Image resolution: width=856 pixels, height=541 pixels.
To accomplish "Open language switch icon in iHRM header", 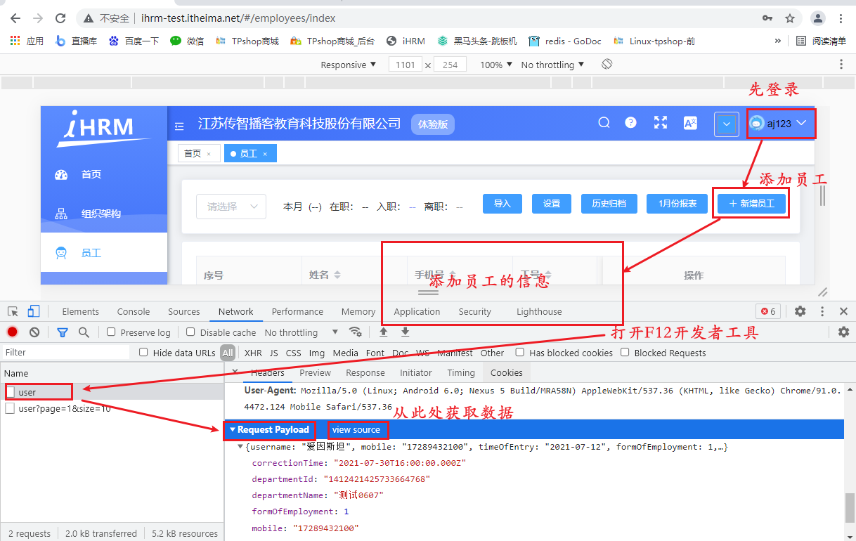I will (690, 123).
